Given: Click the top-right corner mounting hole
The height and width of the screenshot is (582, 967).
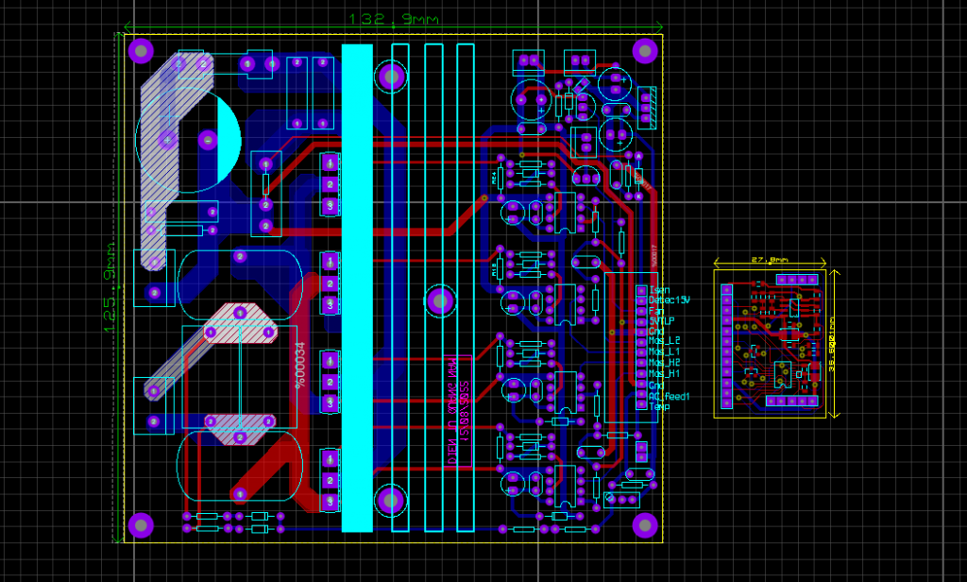Looking at the screenshot, I should click(645, 51).
